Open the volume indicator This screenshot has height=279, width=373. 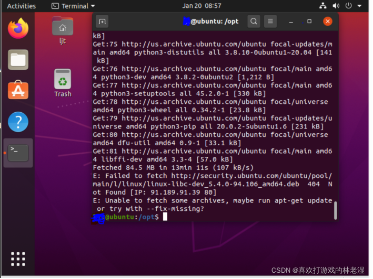pos(336,6)
